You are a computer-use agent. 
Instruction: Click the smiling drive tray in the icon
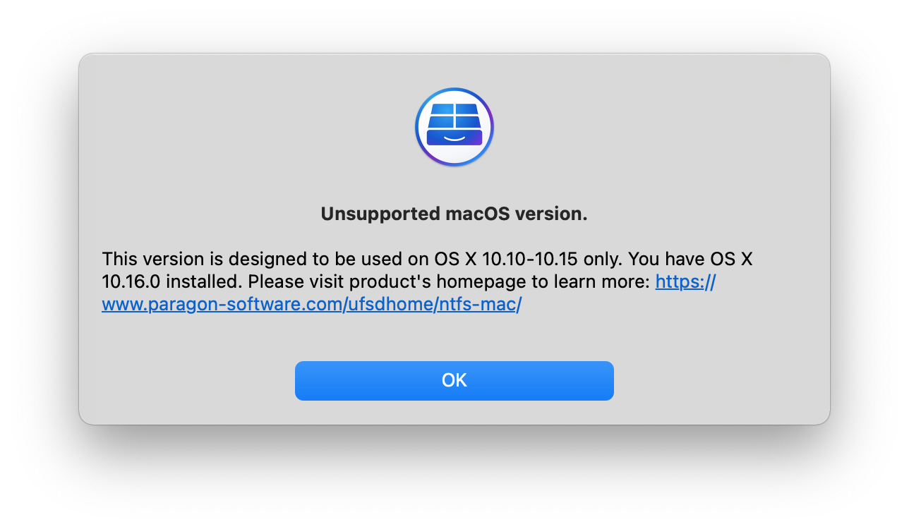click(x=454, y=137)
